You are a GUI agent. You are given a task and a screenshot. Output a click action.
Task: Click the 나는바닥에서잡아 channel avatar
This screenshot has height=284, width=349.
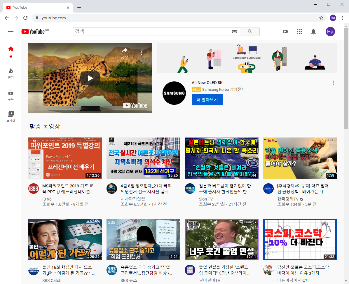268,270
